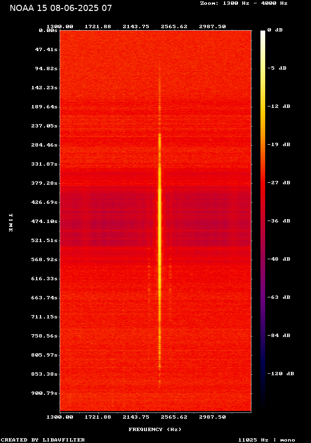Click the -120 dB color scale label
The height and width of the screenshot is (443, 311).
point(280,374)
